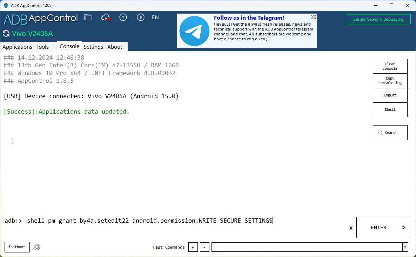Expand the arrow beside ENTER button
The width and height of the screenshot is (416, 257).
click(404, 228)
